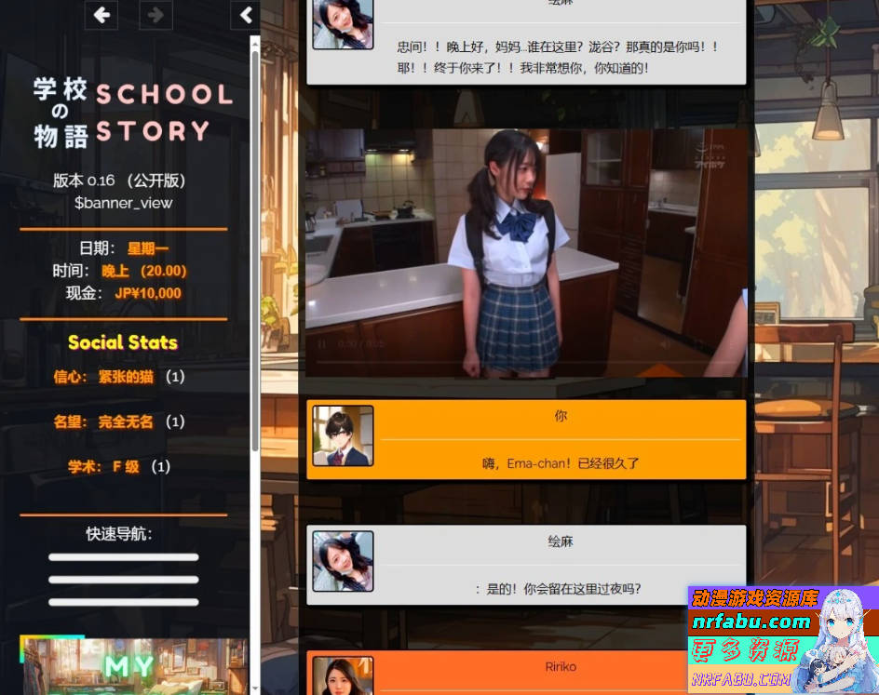This screenshot has width=879, height=695.
Task: Toggle play state of the embedded video
Action: point(321,344)
